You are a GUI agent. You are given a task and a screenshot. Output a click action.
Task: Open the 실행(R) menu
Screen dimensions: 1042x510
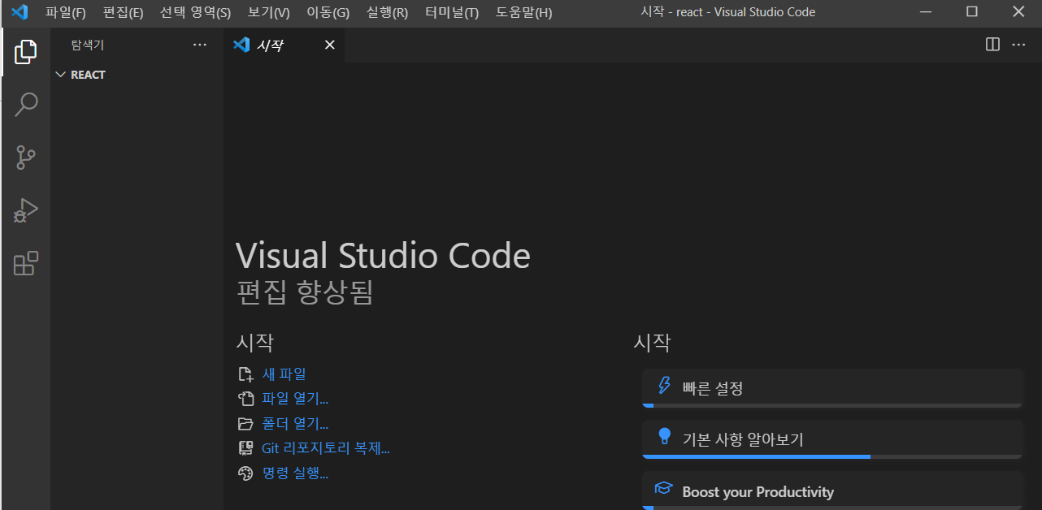388,12
